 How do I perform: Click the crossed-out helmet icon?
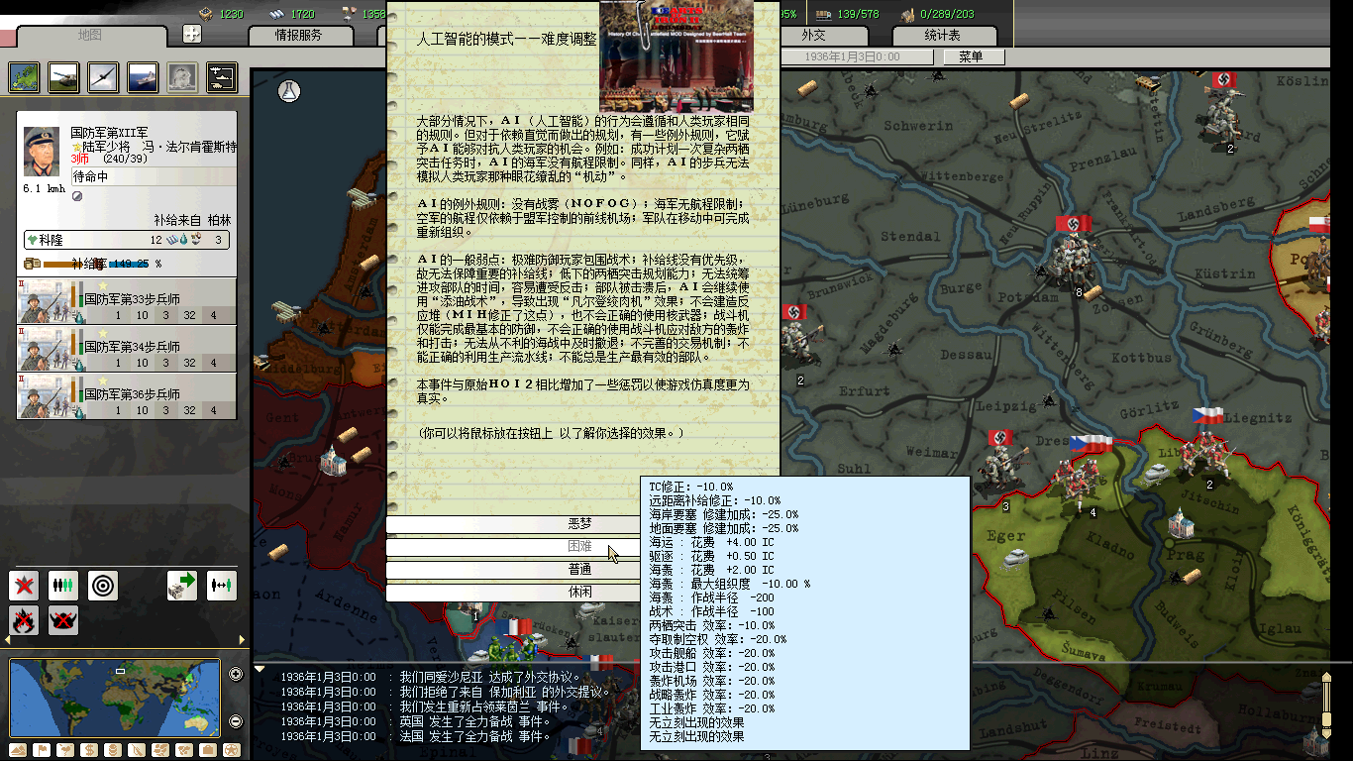click(63, 620)
